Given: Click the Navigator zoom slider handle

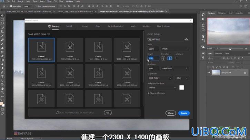Looking at the screenshot, I should coord(230,49).
